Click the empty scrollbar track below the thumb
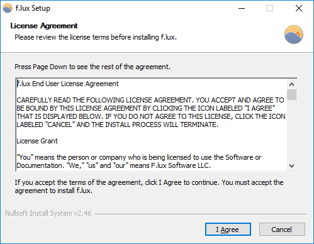This screenshot has height=244, width=314. coord(291,131)
